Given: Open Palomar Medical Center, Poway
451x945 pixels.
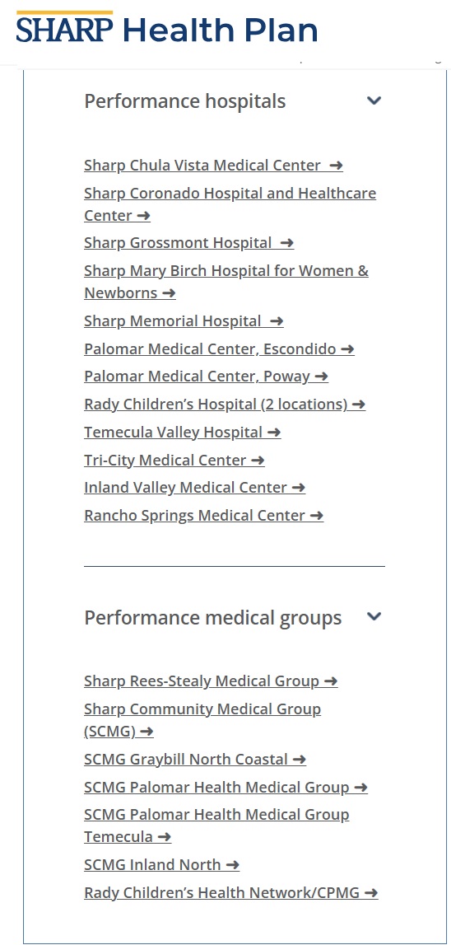Looking at the screenshot, I should click(206, 377).
